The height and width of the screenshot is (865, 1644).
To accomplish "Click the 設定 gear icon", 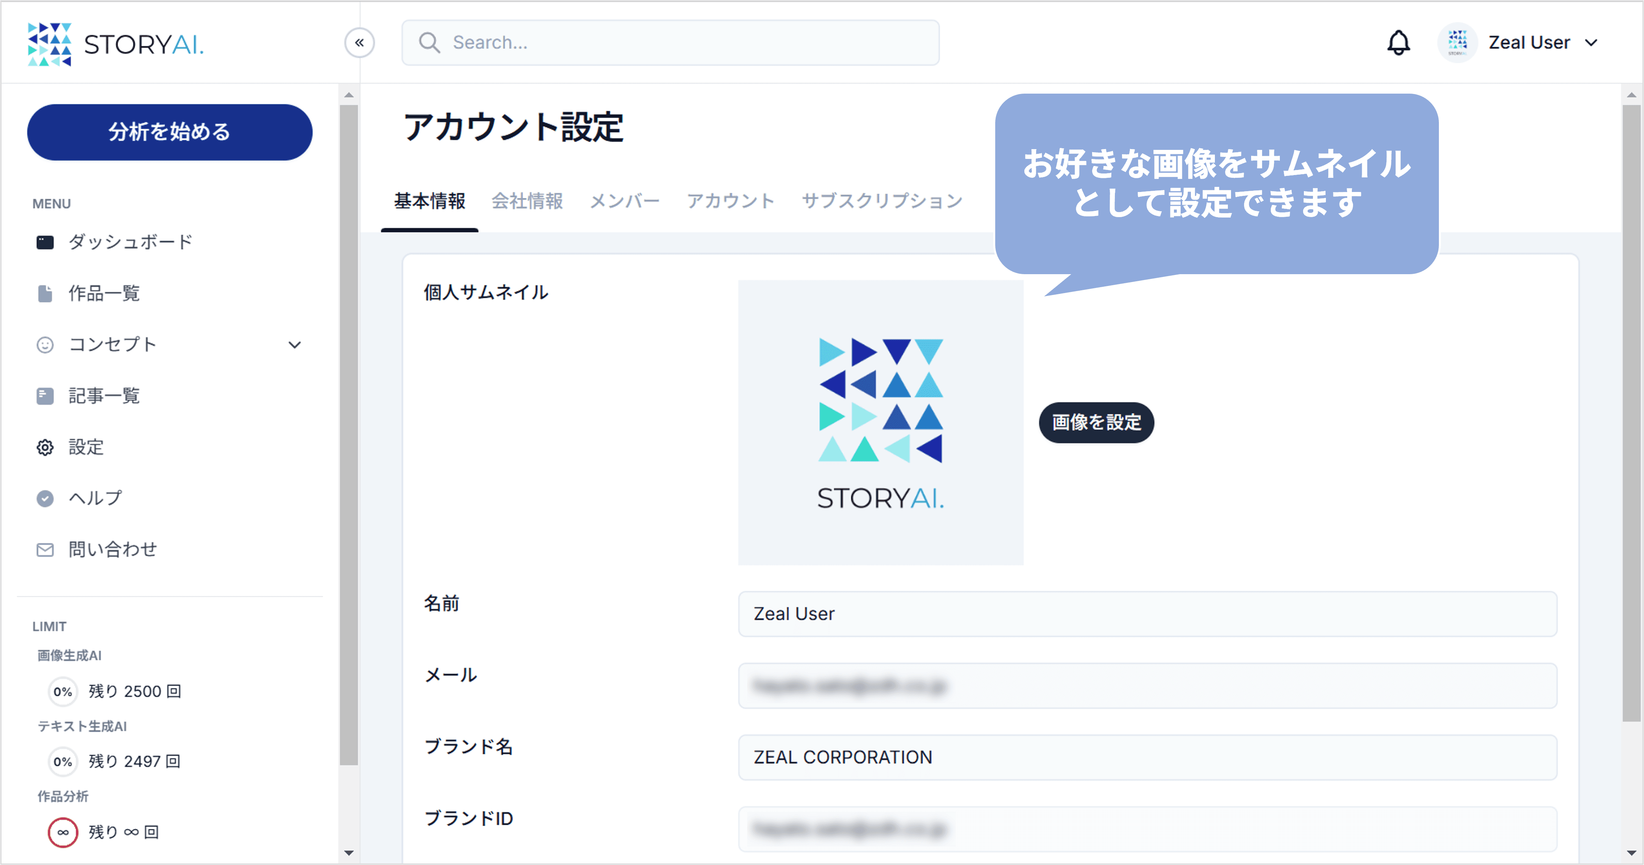I will (44, 447).
